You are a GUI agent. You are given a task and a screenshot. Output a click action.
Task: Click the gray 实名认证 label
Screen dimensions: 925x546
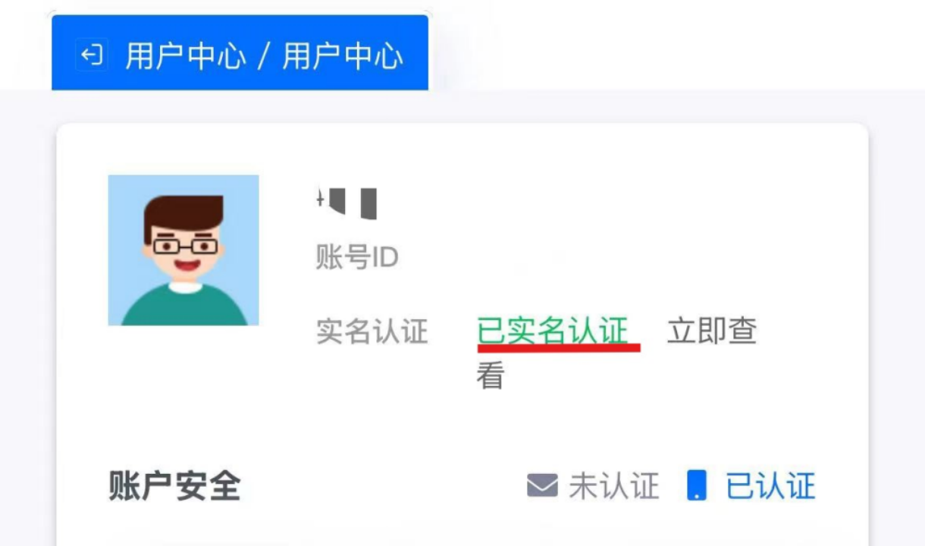(x=372, y=331)
